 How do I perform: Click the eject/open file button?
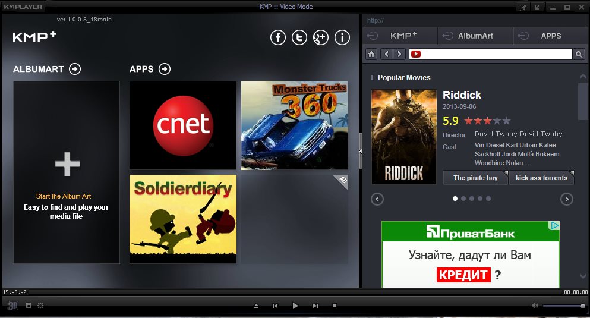[x=256, y=306]
